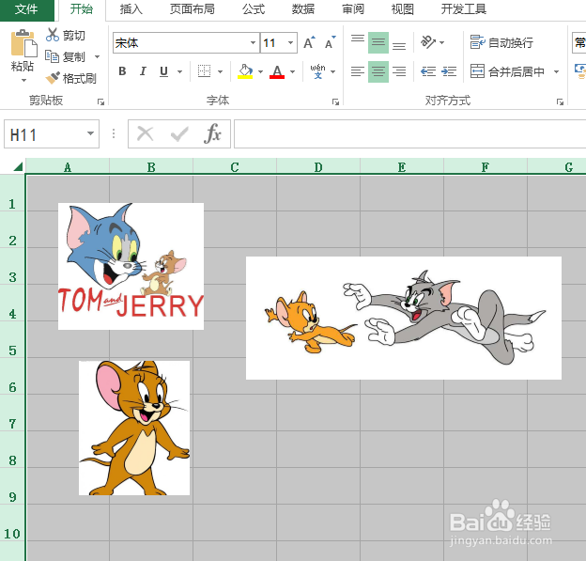Switch to the 页面布局 tab
This screenshot has width=586, height=561.
193,9
